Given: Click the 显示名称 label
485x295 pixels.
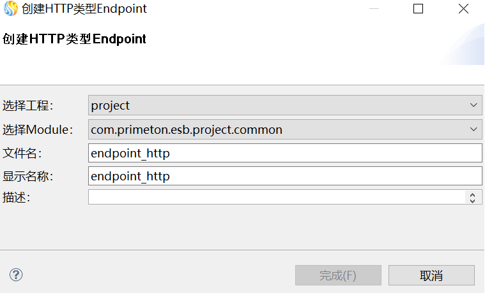Looking at the screenshot, I should (28, 176).
